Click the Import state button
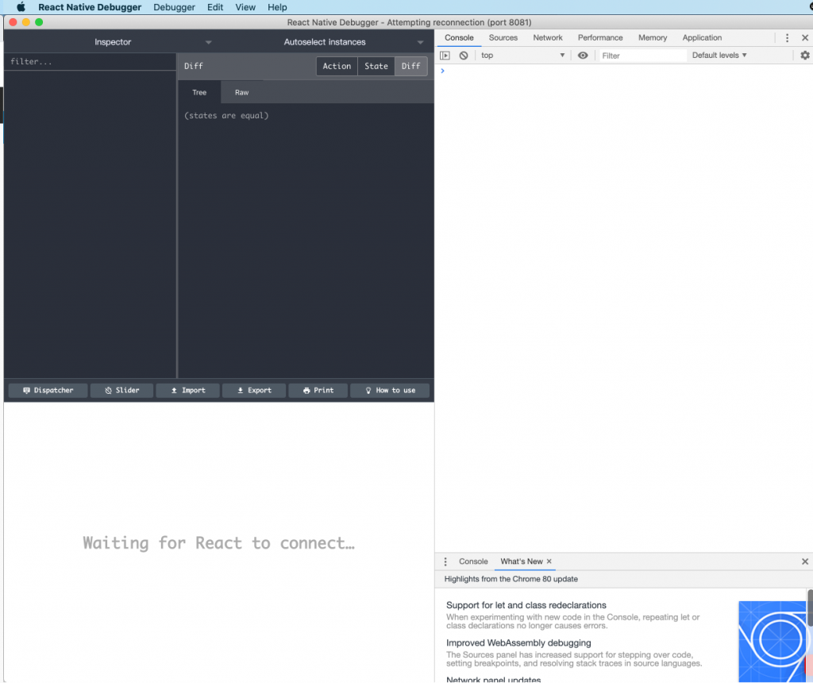This screenshot has height=683, width=813. pos(187,390)
